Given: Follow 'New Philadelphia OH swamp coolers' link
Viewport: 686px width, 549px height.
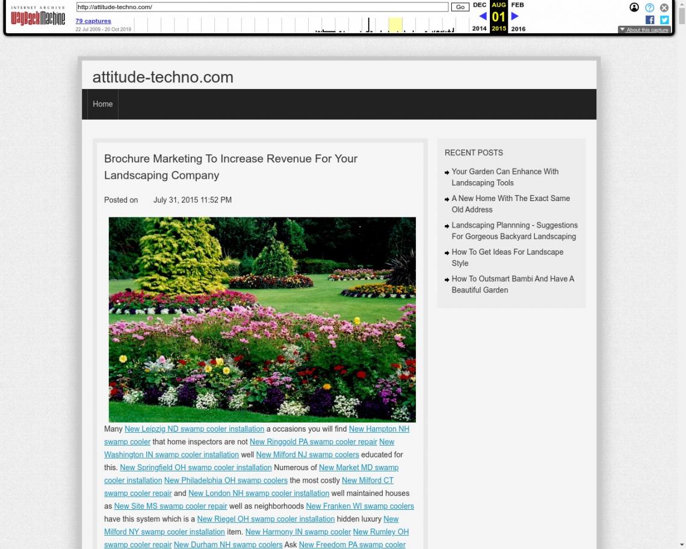Looking at the screenshot, I should click(226, 480).
